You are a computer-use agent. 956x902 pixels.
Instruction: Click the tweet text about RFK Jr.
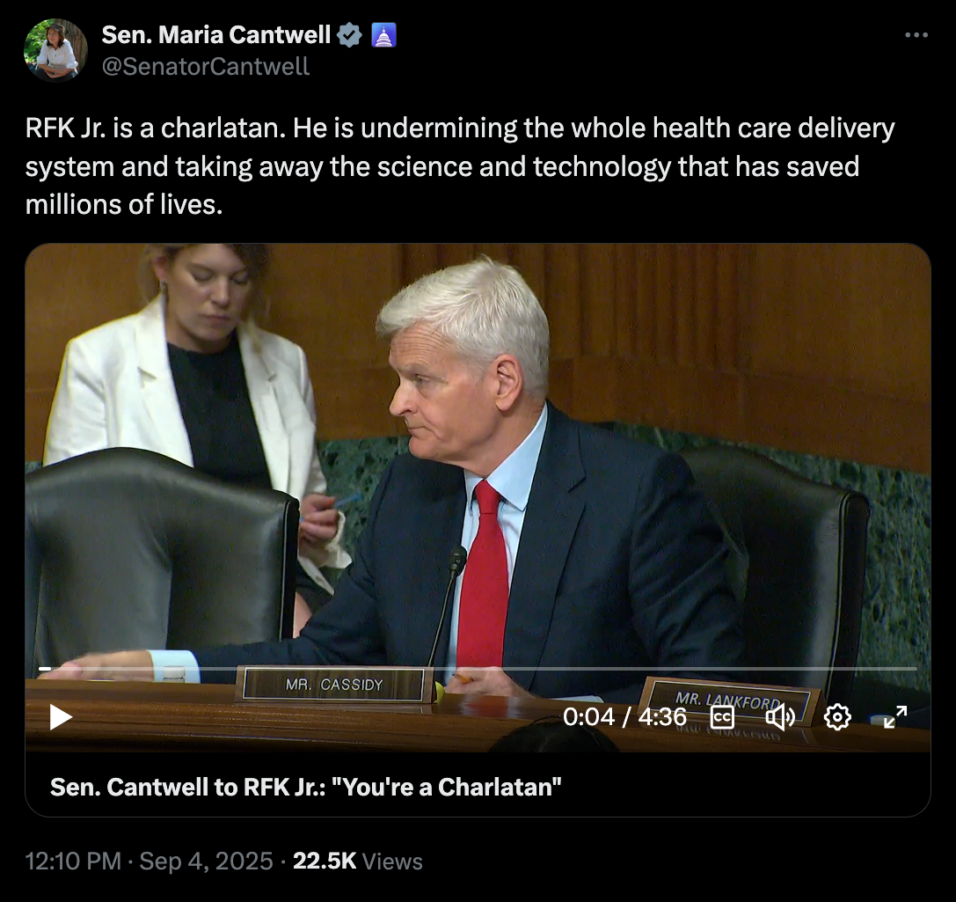pyautogui.click(x=460, y=166)
